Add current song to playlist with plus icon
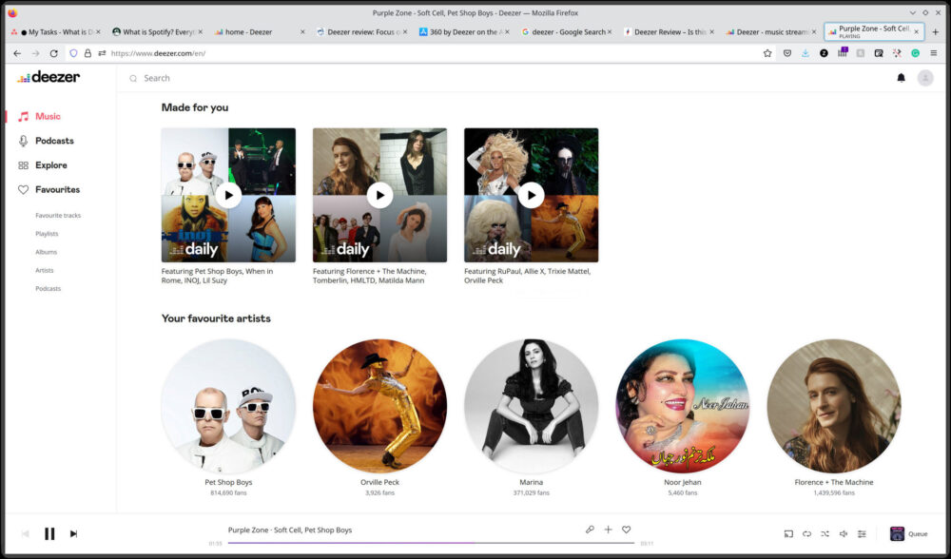This screenshot has height=559, width=951. point(609,530)
